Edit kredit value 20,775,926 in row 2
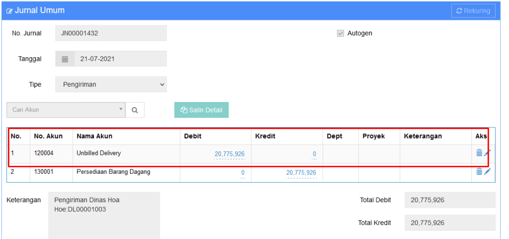Viewport: 509px width, 239px height. [301, 173]
